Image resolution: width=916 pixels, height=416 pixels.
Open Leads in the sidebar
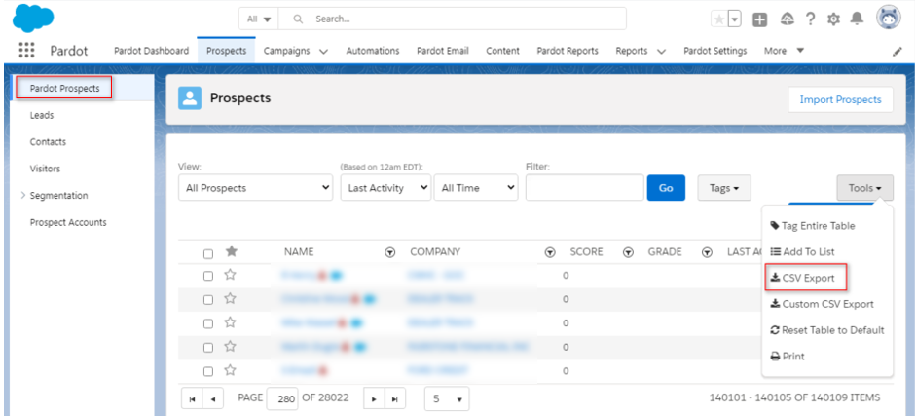click(x=42, y=115)
